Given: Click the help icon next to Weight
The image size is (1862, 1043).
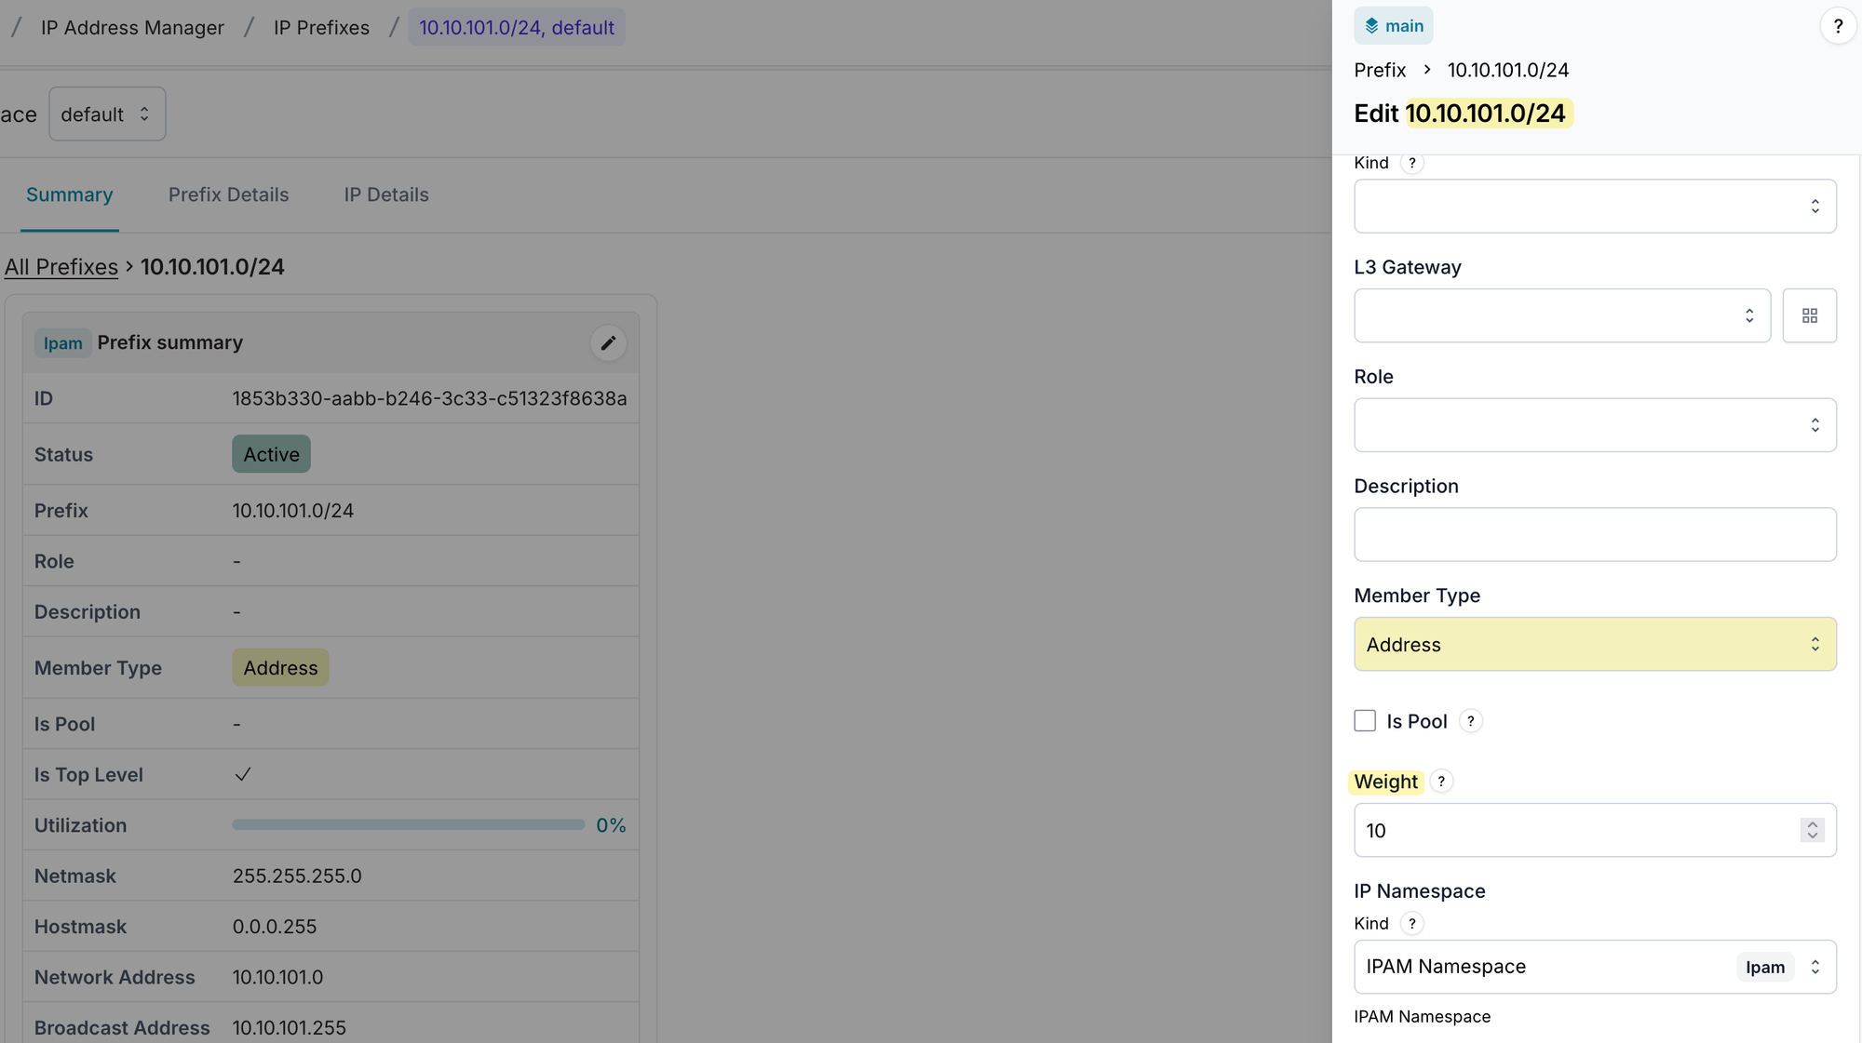Looking at the screenshot, I should 1441,782.
